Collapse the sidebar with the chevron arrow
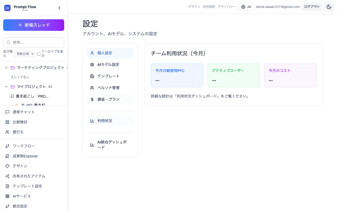Viewport: 338px width, 211px height. coord(59,8)
